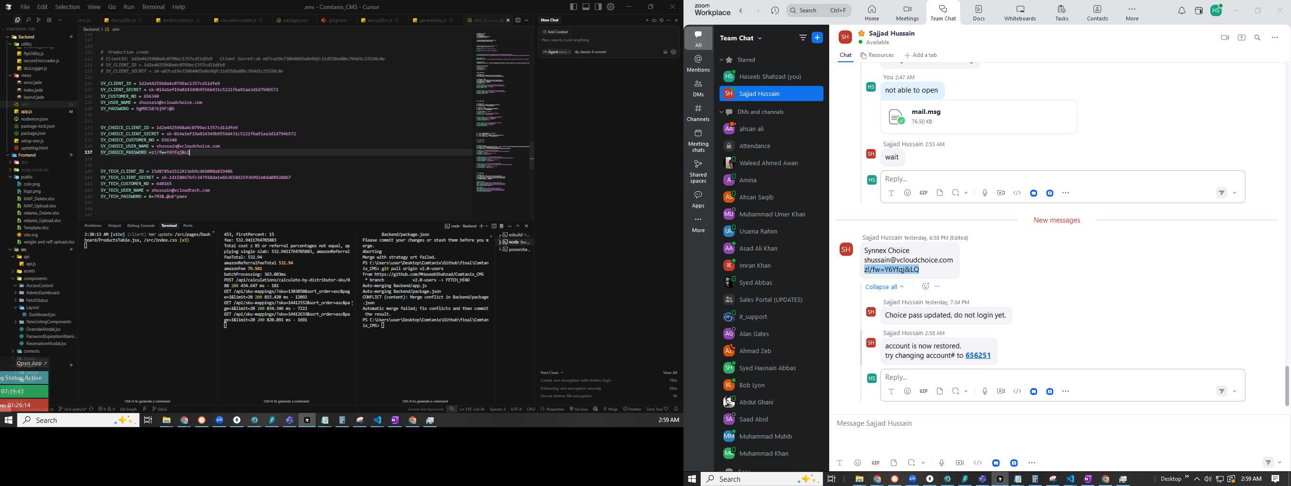Click GIF icon in main message composer
The image size is (1291, 486).
point(876,463)
